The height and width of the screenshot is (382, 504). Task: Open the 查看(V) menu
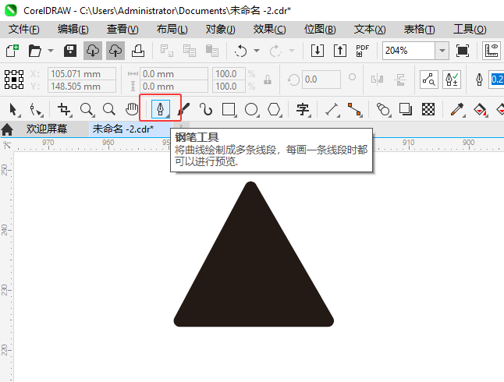point(122,30)
